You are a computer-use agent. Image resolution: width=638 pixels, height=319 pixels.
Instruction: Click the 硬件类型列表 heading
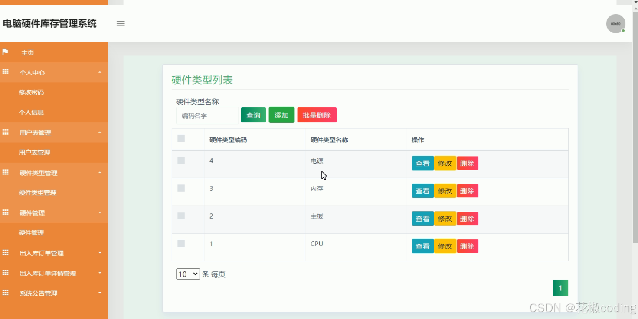[203, 80]
